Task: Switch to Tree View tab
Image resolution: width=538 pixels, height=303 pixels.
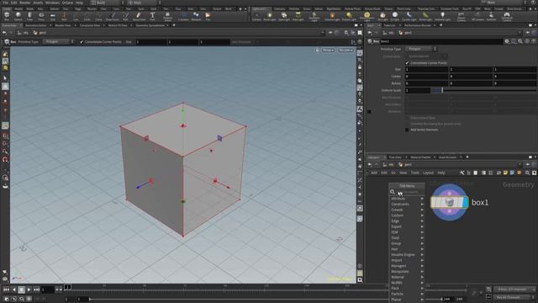Action: [x=395, y=157]
